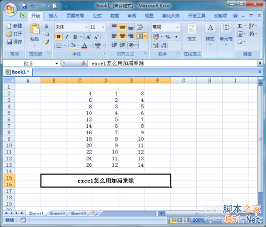The width and height of the screenshot is (266, 227).
Task: Toggle middle vertical alignment
Action: 122,27
